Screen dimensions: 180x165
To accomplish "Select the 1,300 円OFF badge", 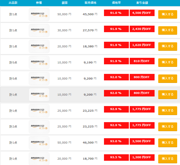I will click(142, 157).
